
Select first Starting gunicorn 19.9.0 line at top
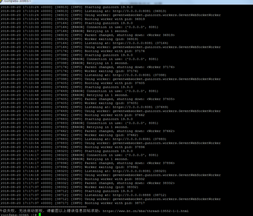(66, 7)
